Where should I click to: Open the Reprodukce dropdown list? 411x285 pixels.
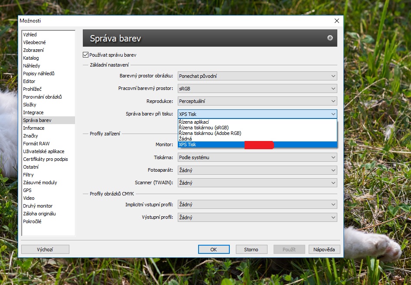click(257, 101)
